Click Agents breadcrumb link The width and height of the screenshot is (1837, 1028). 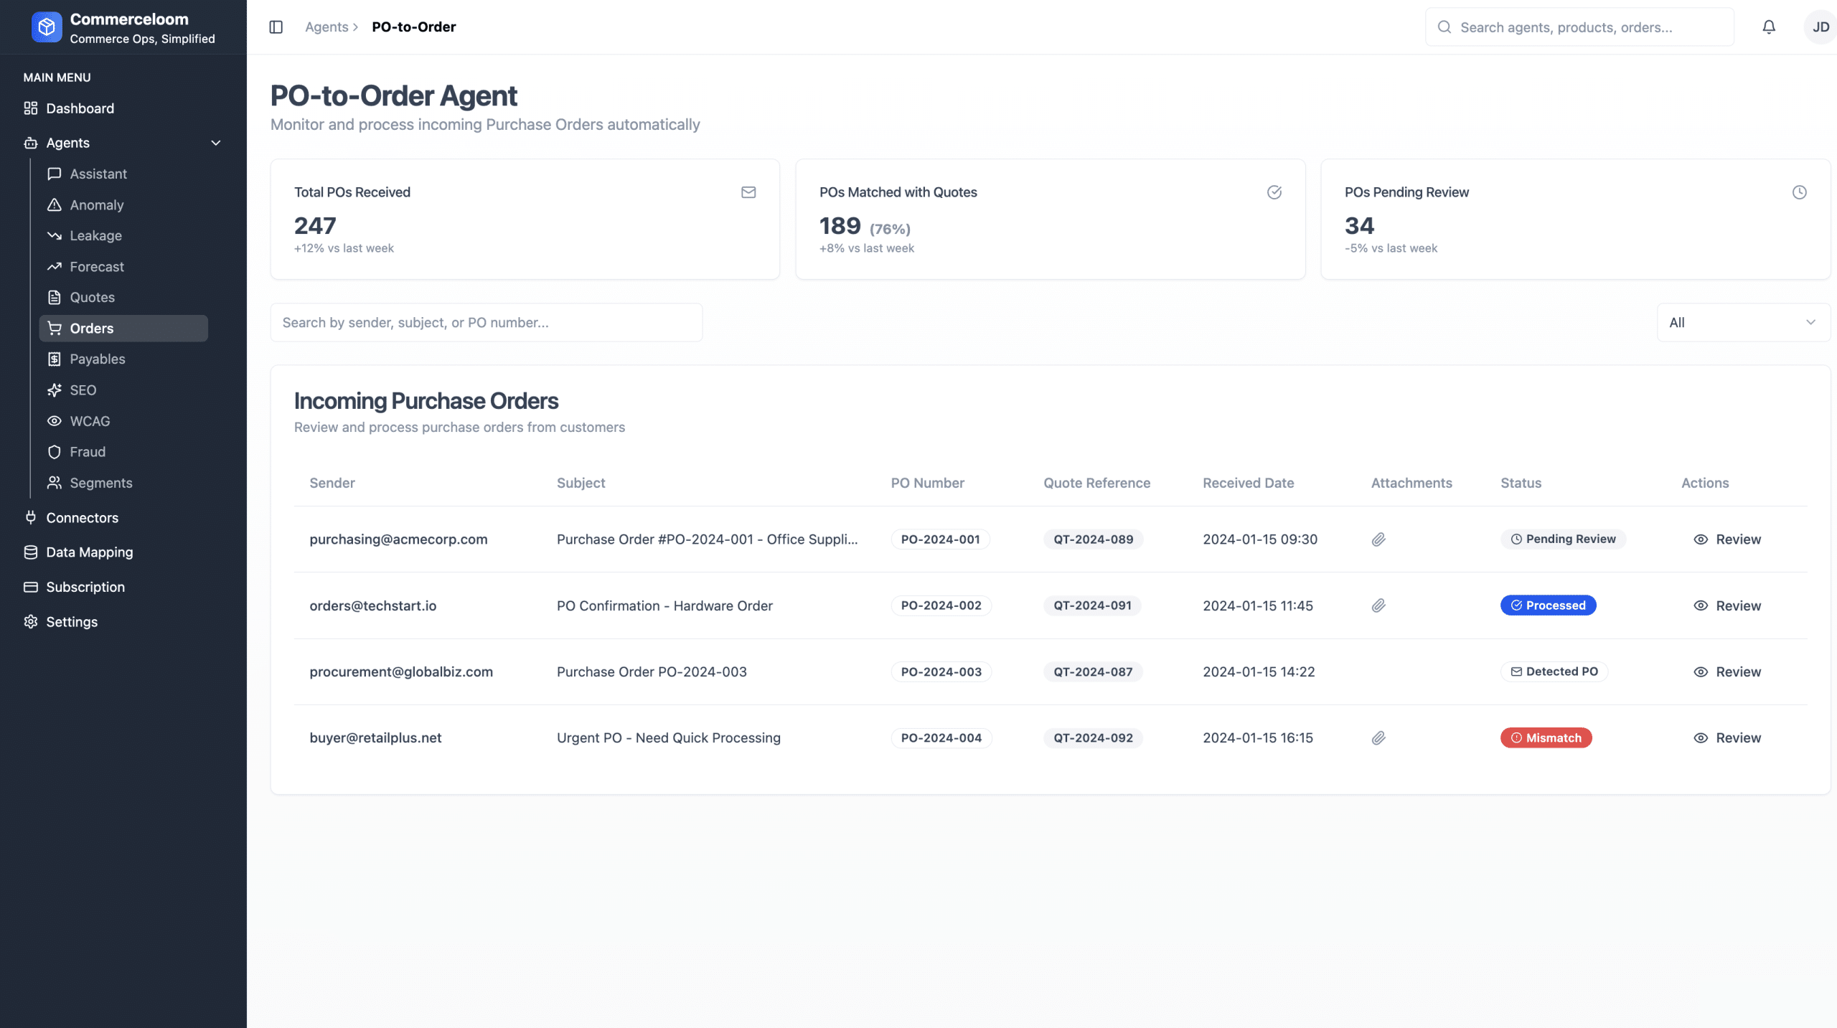326,27
